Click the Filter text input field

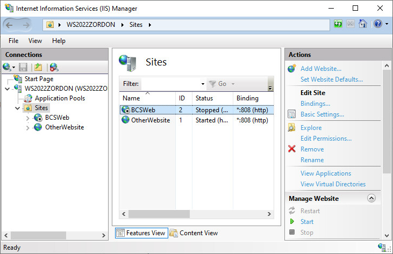tap(171, 84)
